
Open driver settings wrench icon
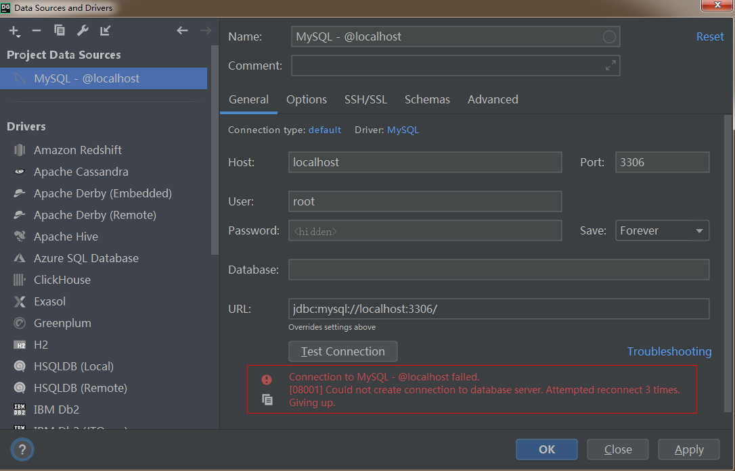tap(83, 30)
